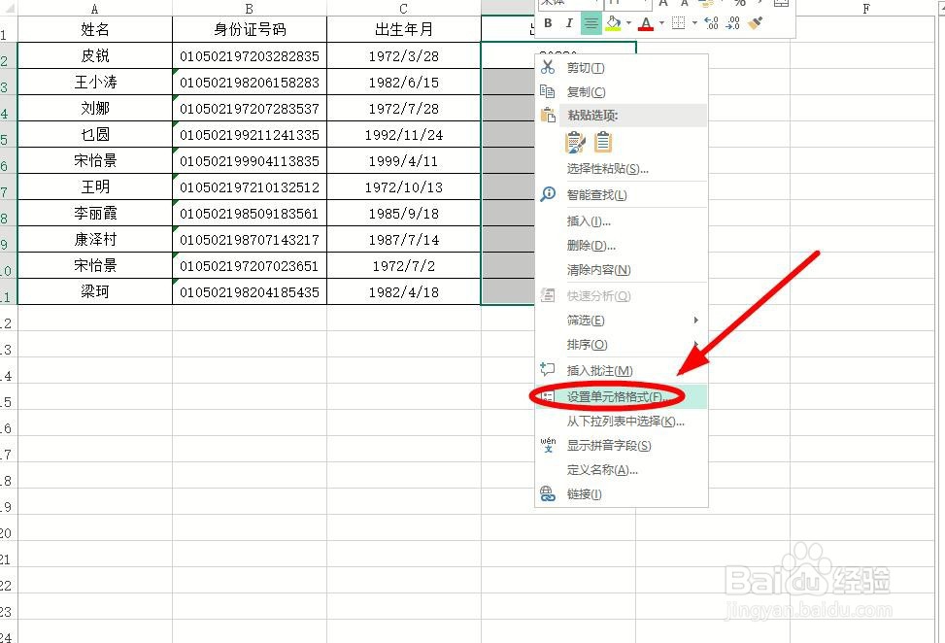Screen dimensions: 945x643
Task: Open the fill color dropdown arrow
Action: pyautogui.click(x=628, y=23)
